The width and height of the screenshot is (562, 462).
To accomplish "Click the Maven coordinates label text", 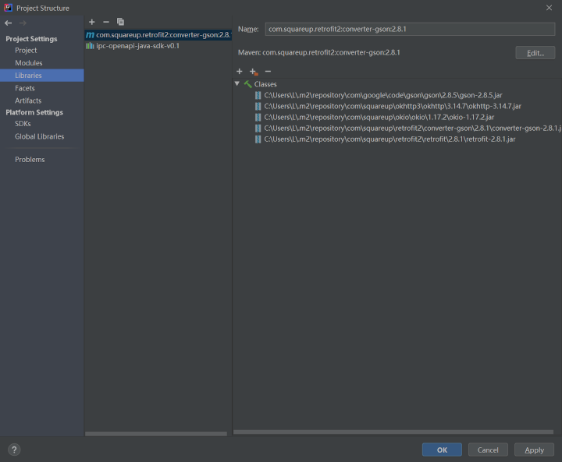I will click(319, 53).
